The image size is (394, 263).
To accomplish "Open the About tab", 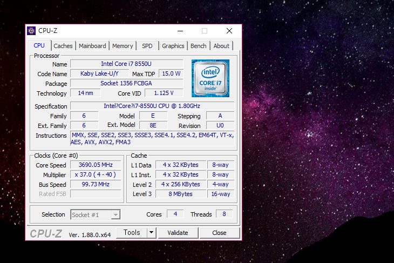I will [221, 46].
